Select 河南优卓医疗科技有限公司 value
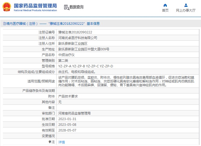201x146 pixels. pos(78,38)
